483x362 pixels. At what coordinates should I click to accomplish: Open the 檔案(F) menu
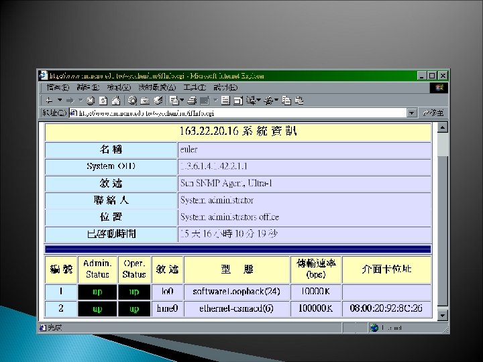[x=58, y=88]
